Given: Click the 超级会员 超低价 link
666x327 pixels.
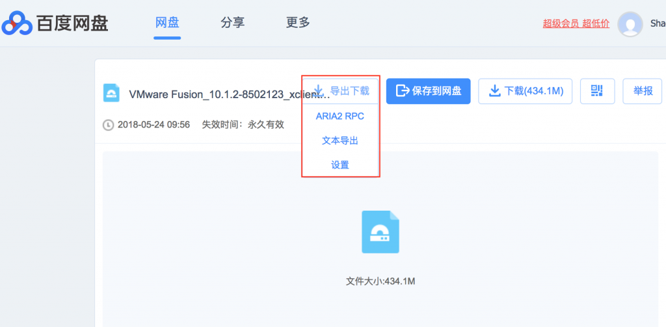Looking at the screenshot, I should pos(576,24).
